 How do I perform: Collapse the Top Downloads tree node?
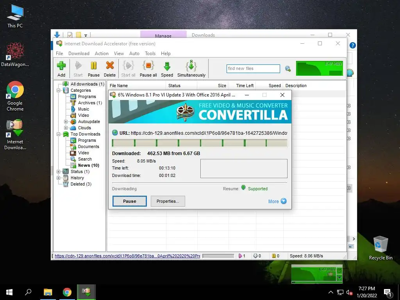(x=59, y=134)
